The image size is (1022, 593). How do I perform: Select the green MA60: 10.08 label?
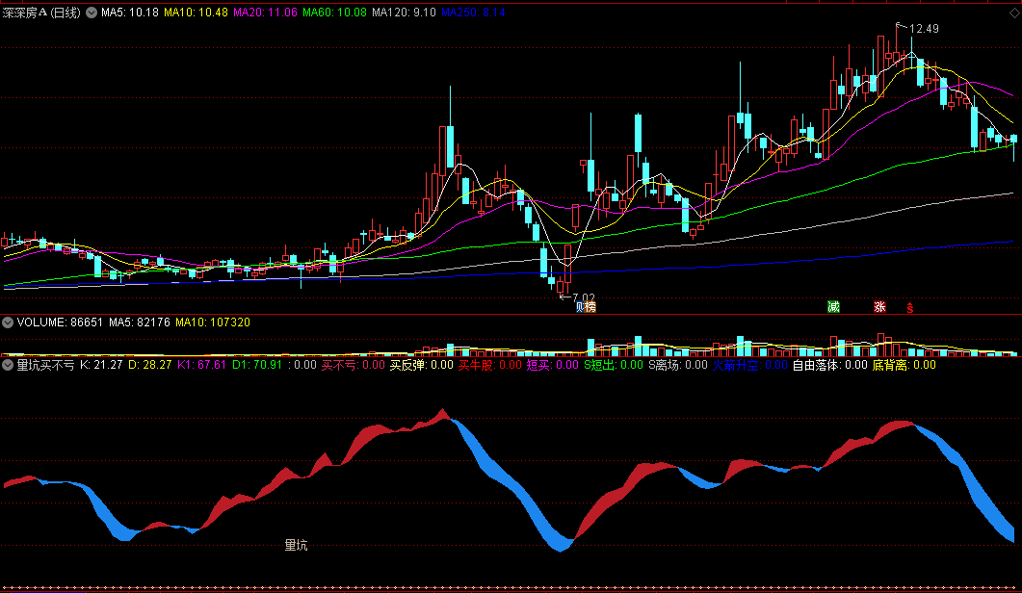tap(334, 13)
